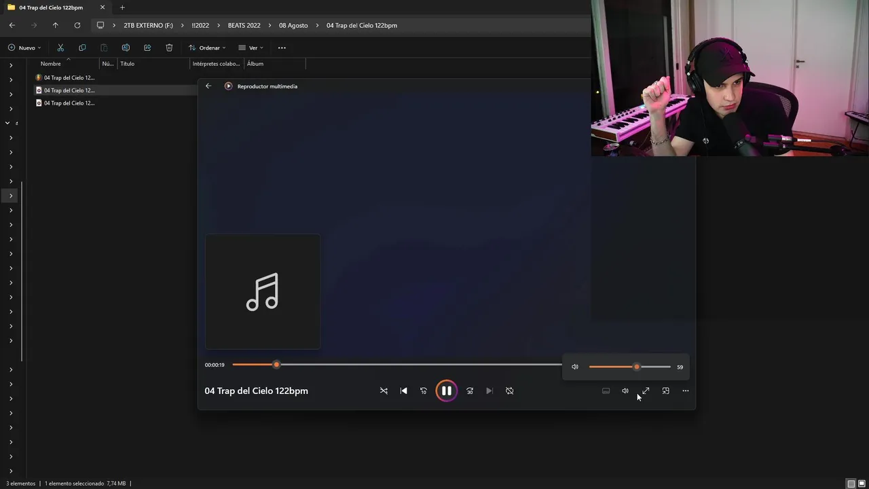Expand the chevron after !!2022
This screenshot has height=489, width=869.
219,25
